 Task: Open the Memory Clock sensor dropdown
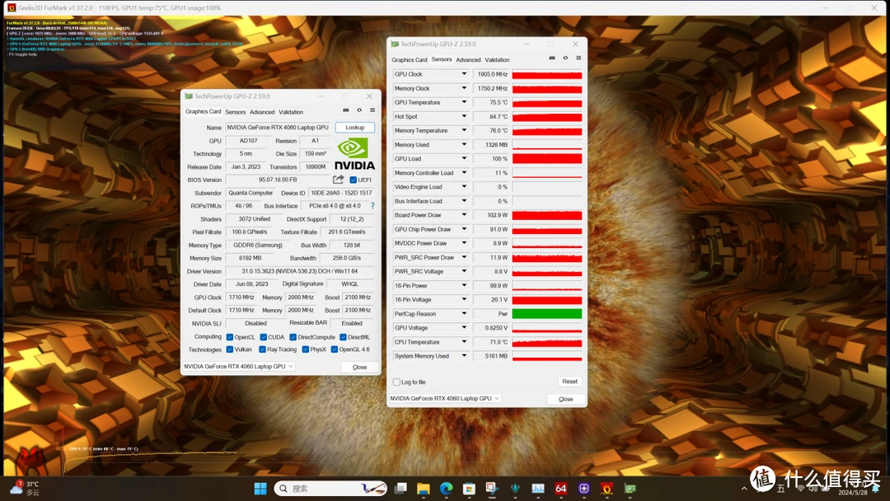[x=464, y=88]
